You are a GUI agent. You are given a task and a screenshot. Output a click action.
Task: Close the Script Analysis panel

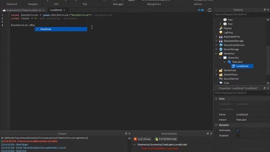[211, 133]
